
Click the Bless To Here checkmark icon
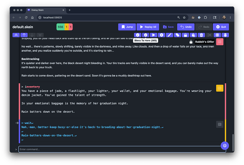(x=146, y=35)
